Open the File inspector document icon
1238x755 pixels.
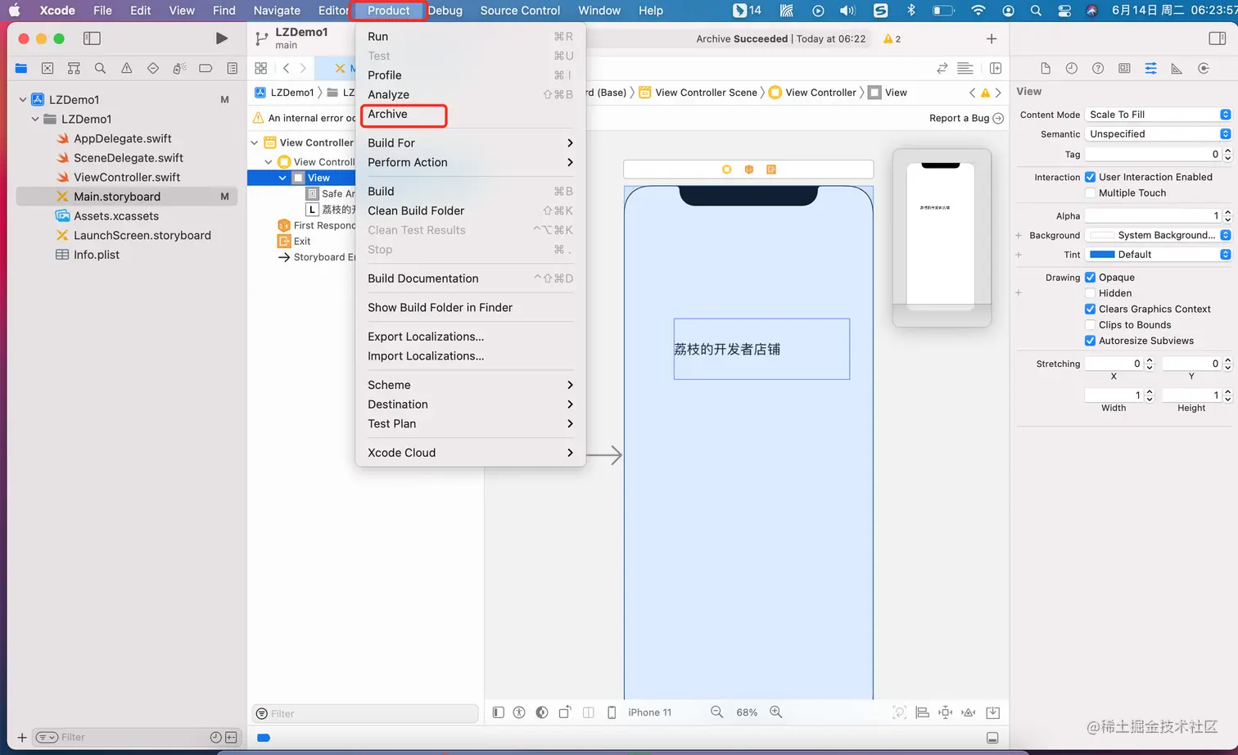click(x=1046, y=68)
